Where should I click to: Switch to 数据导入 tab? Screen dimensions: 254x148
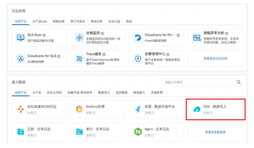pos(104,93)
